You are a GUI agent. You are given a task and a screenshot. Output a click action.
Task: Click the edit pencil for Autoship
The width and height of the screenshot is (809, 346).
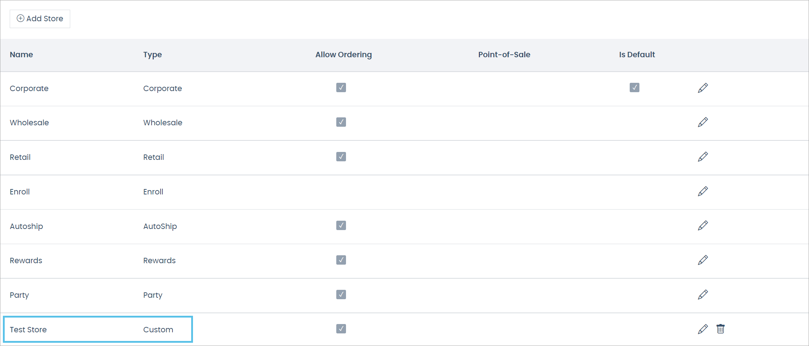pyautogui.click(x=702, y=226)
